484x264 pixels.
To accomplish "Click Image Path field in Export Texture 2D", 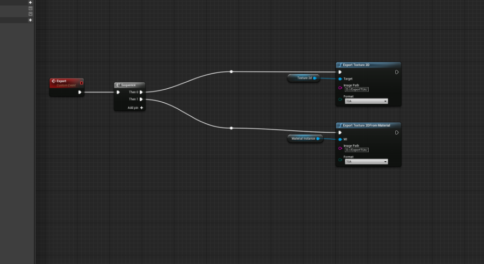I will coord(356,89).
